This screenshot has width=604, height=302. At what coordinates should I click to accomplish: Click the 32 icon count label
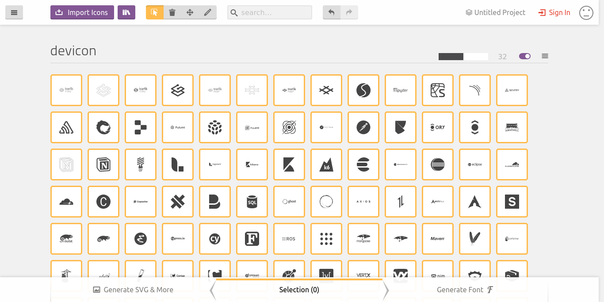[502, 57]
